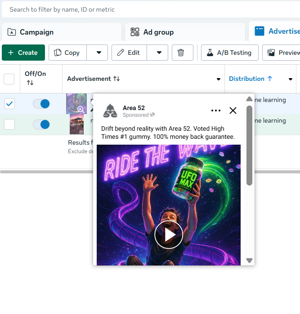Viewport: 300px width, 314px height.
Task: Click the first ad thumbnail image
Action: (76, 104)
